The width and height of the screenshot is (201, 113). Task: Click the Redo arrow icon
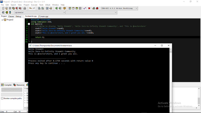pos(34,8)
